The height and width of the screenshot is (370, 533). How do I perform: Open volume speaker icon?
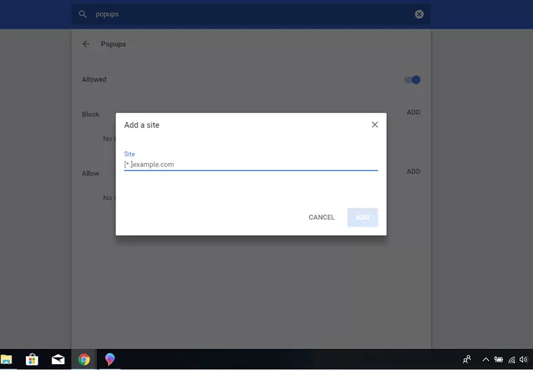tap(523, 360)
